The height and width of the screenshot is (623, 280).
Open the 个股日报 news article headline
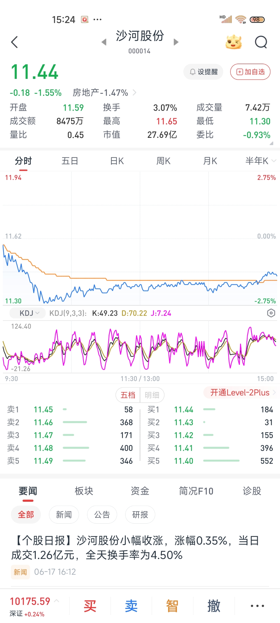(x=135, y=548)
